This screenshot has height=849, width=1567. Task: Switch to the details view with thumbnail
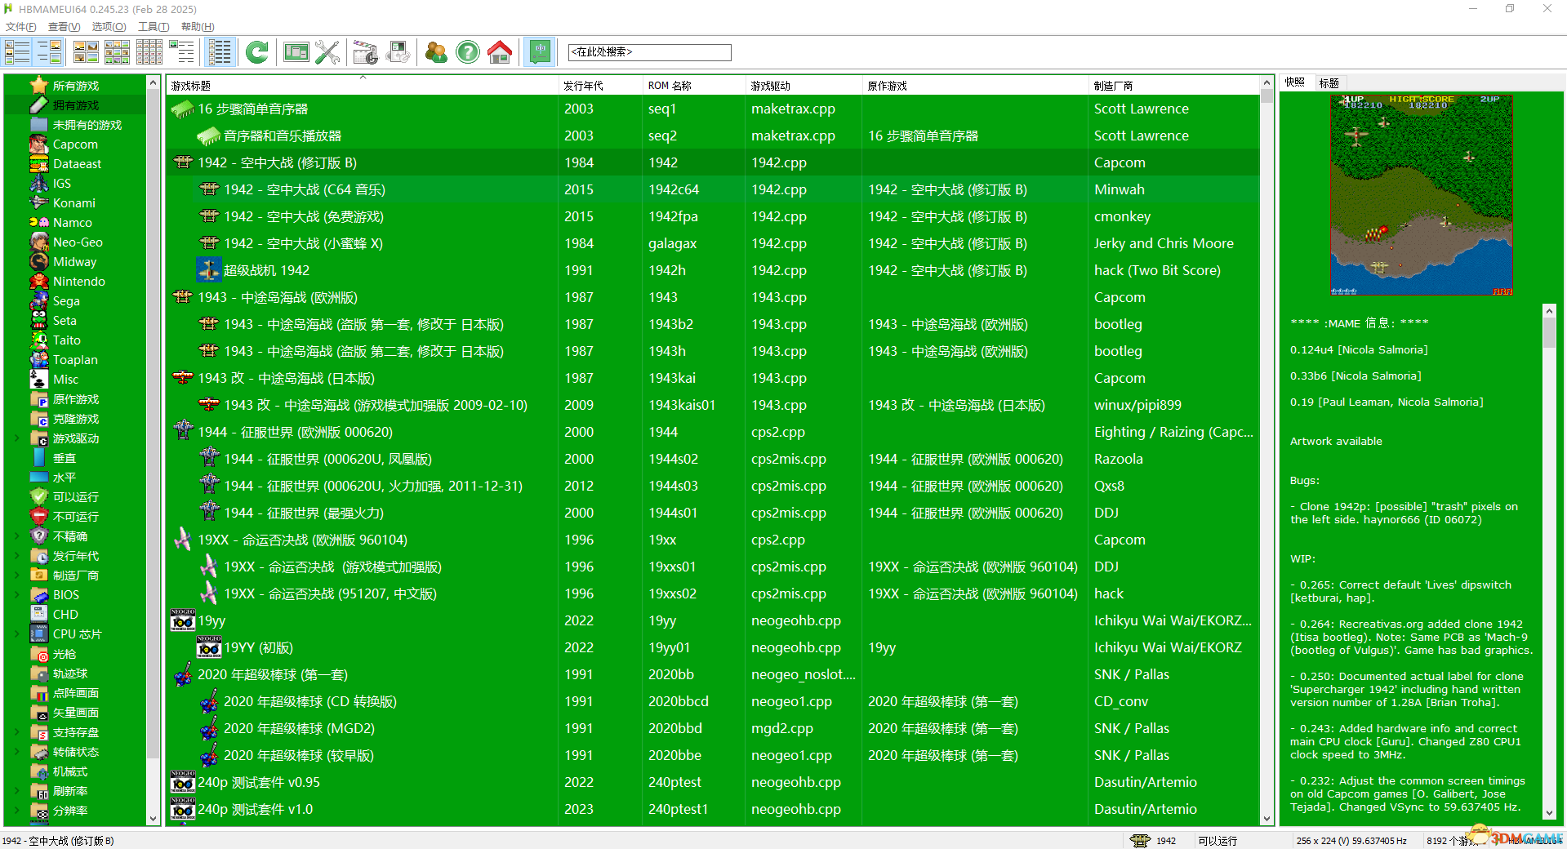tap(181, 52)
